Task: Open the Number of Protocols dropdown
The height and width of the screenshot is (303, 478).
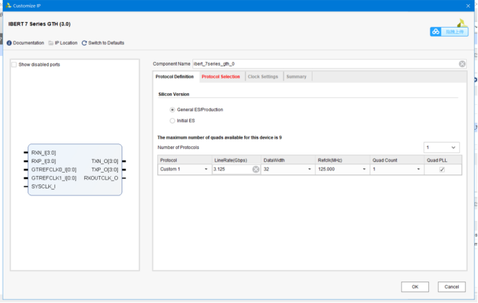Action: click(441, 148)
